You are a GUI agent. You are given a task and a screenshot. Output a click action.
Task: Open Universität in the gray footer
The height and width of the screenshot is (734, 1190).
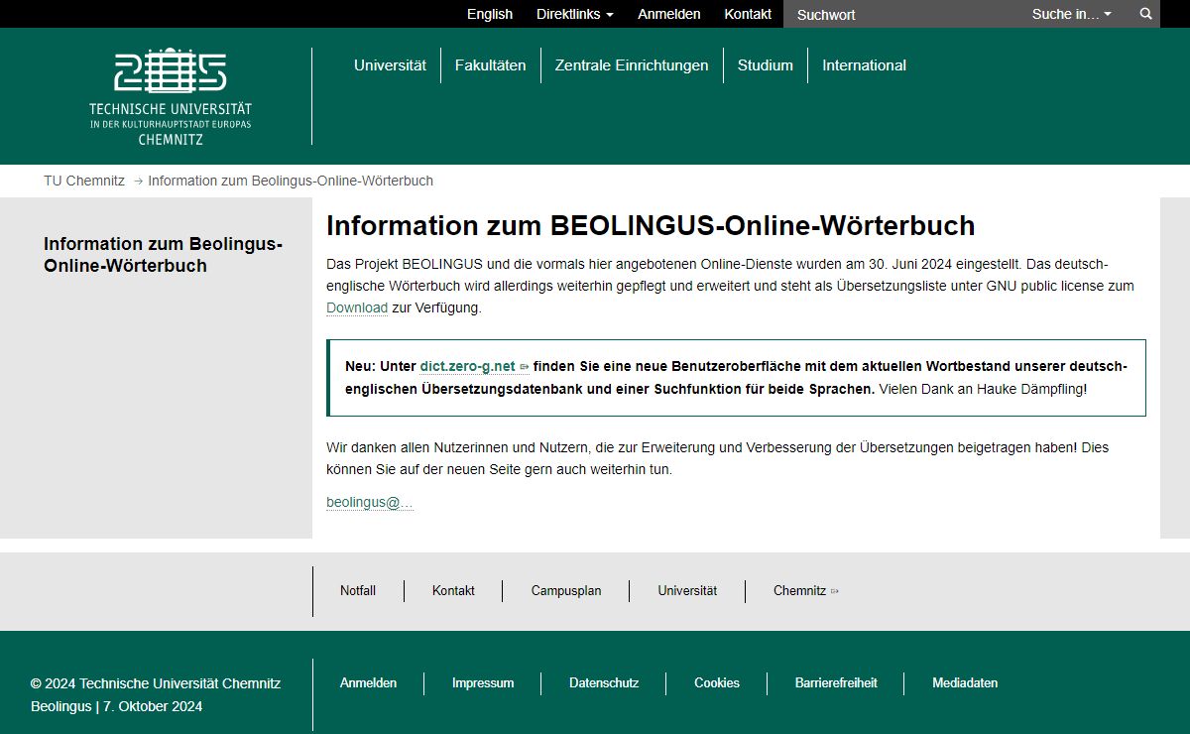click(687, 591)
